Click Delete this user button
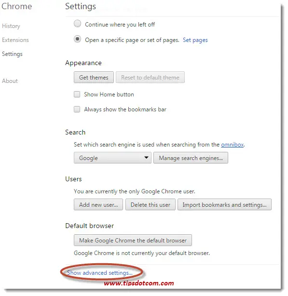The width and height of the screenshot is (288, 296). tap(151, 204)
